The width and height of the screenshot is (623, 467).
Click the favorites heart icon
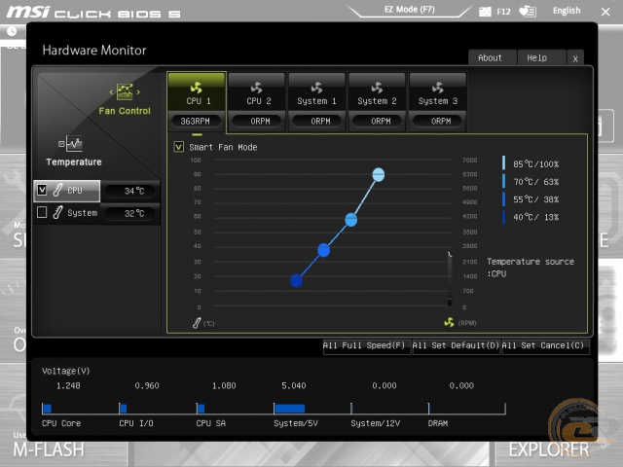[x=528, y=11]
